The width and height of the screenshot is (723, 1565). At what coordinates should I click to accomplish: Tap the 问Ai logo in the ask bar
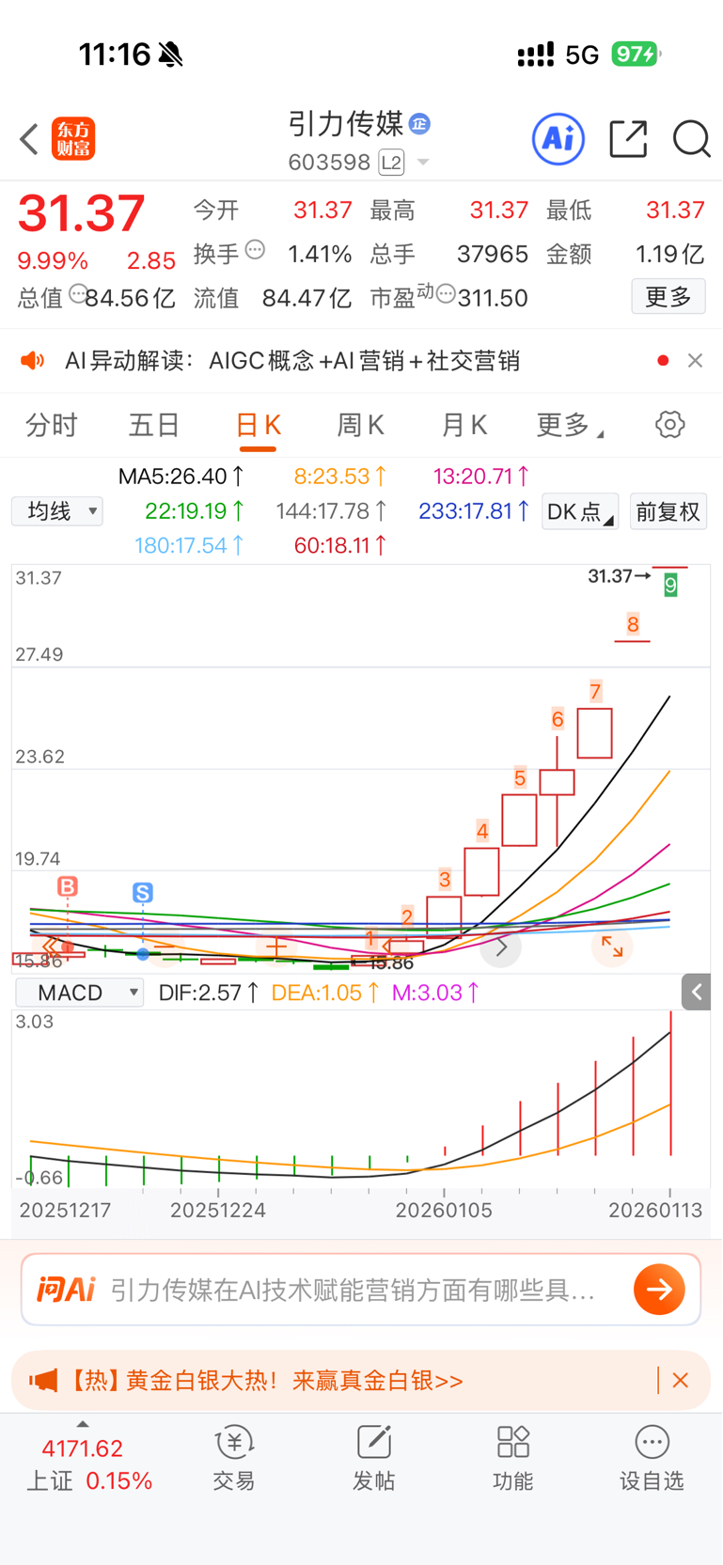point(66,1290)
